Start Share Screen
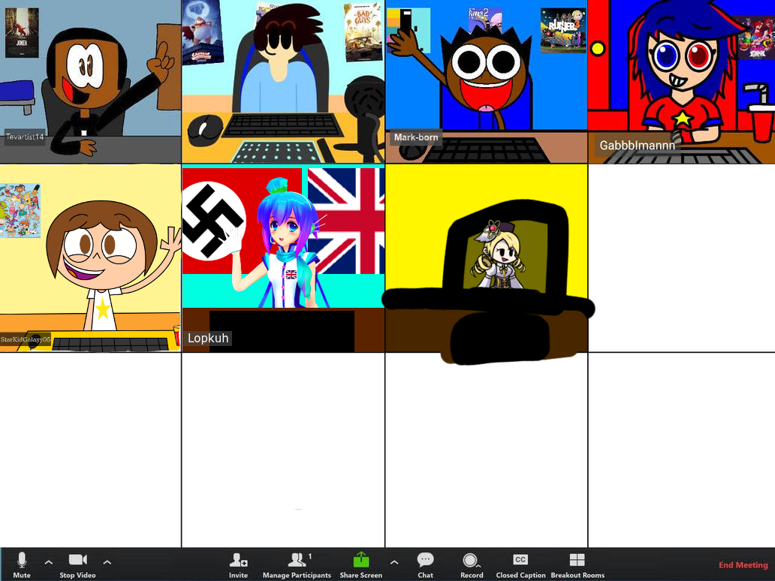This screenshot has height=581, width=775. point(360,564)
